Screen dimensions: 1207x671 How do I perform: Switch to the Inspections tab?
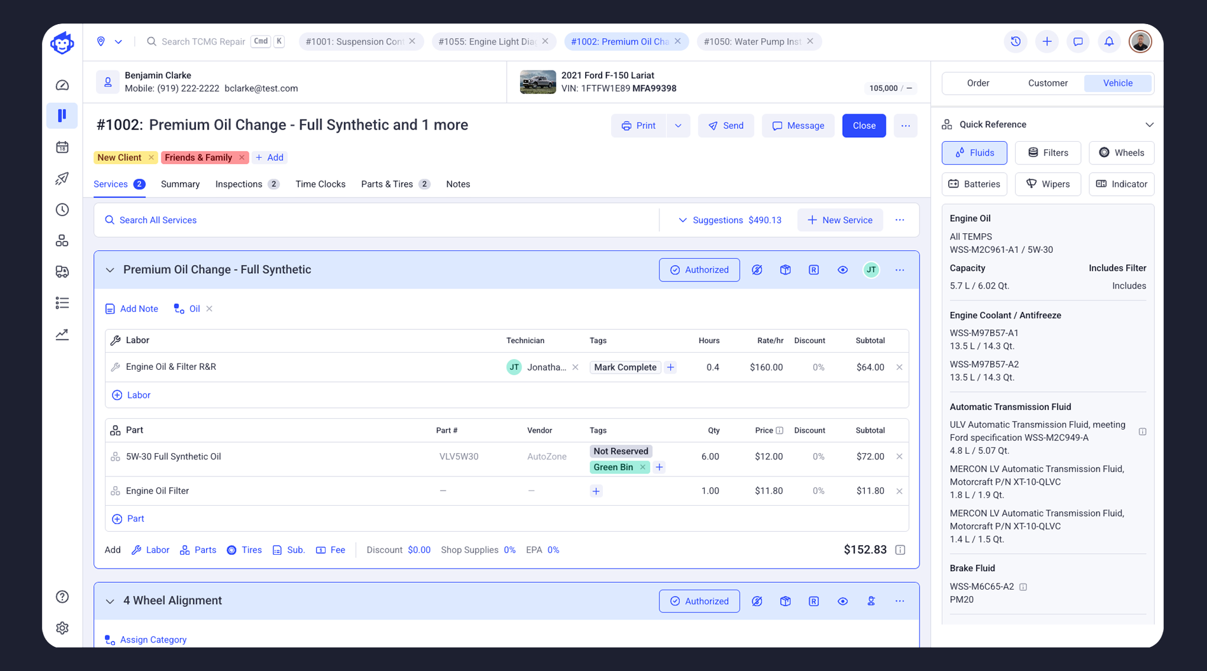247,184
